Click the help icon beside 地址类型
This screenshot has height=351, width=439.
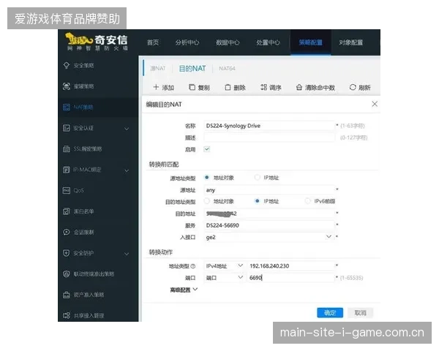(193, 266)
